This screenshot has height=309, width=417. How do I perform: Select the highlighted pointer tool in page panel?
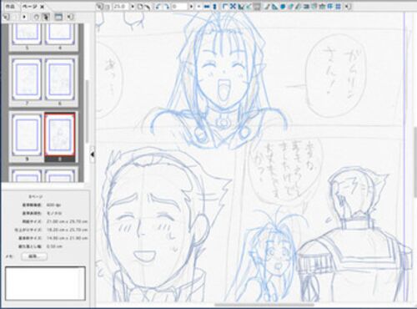(x=46, y=17)
